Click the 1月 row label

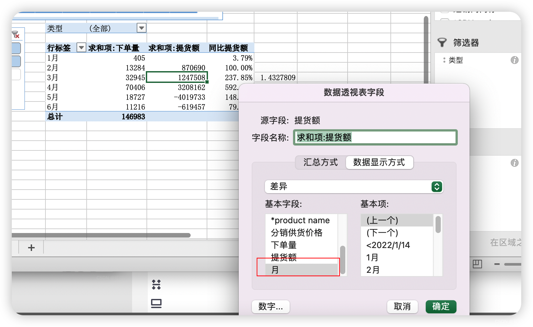[x=53, y=58]
